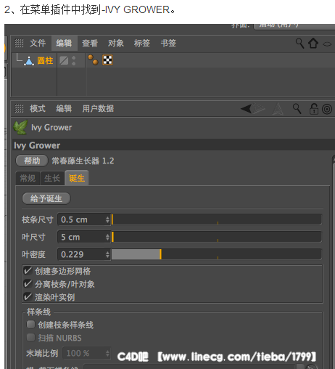Image resolution: width=335 pixels, height=369 pixels.
Task: Click the cylinder object's blue icon
Action: (29, 61)
